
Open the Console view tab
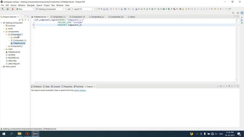point(56,86)
